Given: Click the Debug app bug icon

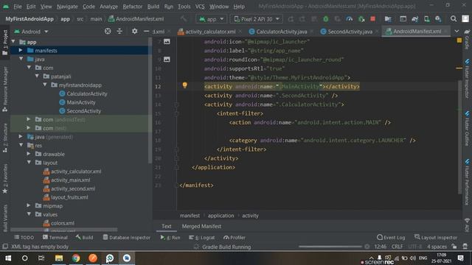Looking at the screenshot, I should [x=326, y=19].
